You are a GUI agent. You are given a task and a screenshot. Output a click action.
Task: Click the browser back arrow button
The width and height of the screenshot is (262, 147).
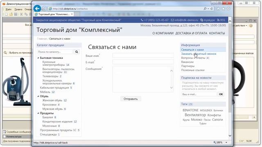click(x=37, y=9)
